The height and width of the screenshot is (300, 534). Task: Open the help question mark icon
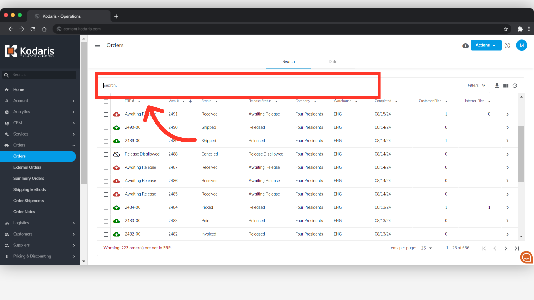pyautogui.click(x=507, y=46)
